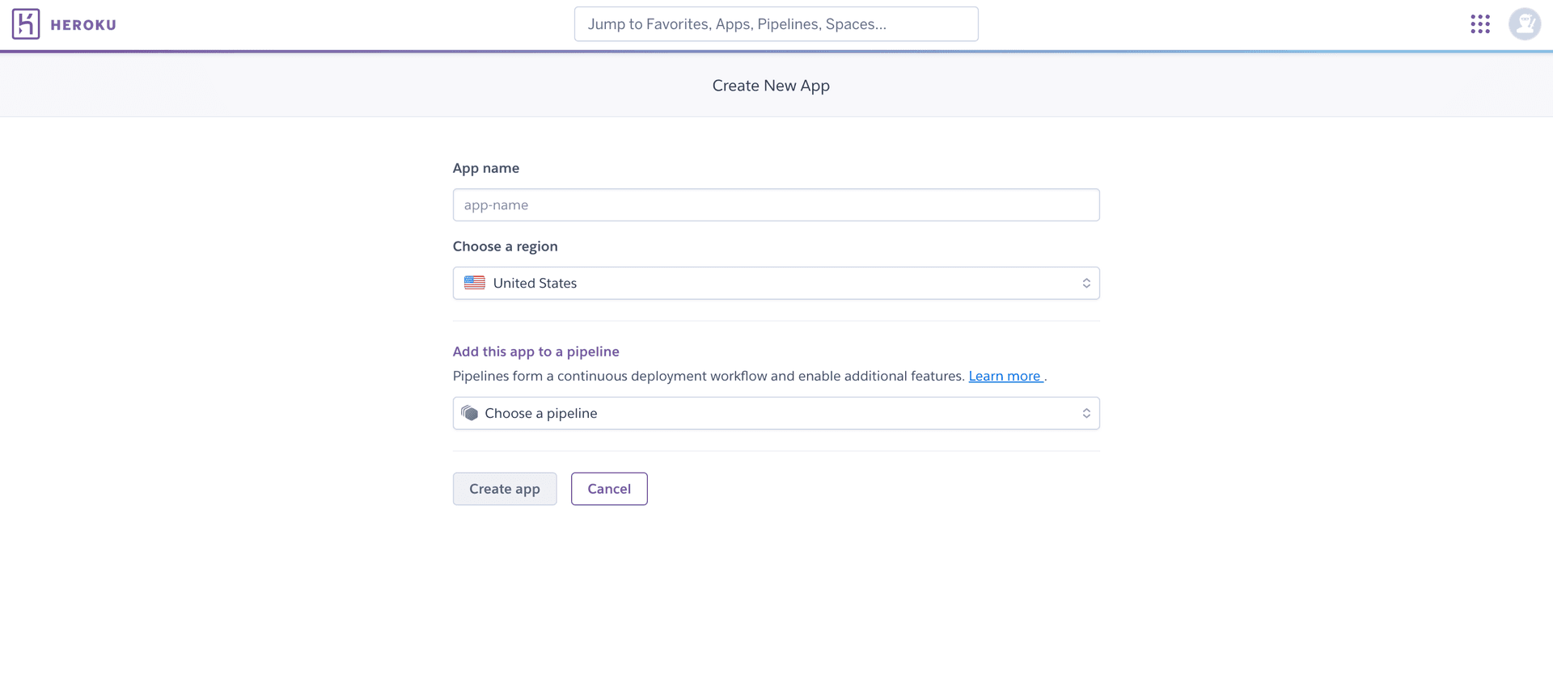The image size is (1553, 674).
Task: Select the HEROKU wordmark in the header
Action: [x=83, y=24]
